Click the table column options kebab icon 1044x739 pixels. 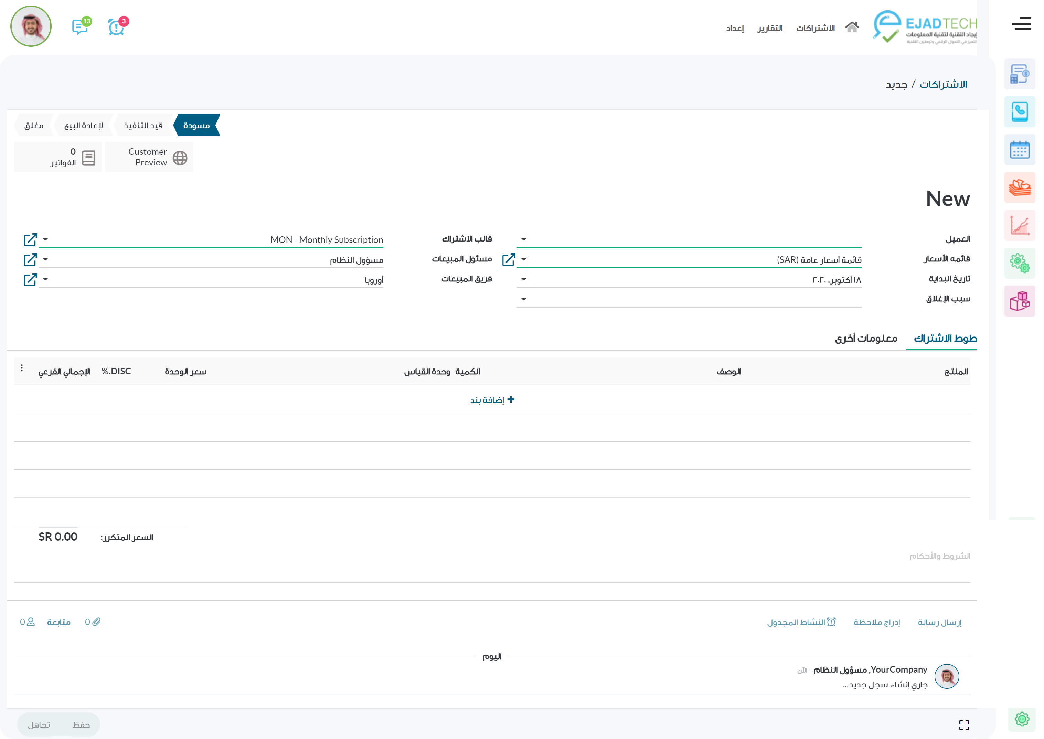[22, 368]
